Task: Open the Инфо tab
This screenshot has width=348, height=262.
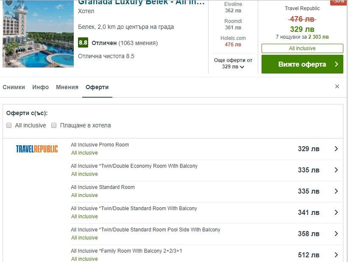Action: coord(40,87)
